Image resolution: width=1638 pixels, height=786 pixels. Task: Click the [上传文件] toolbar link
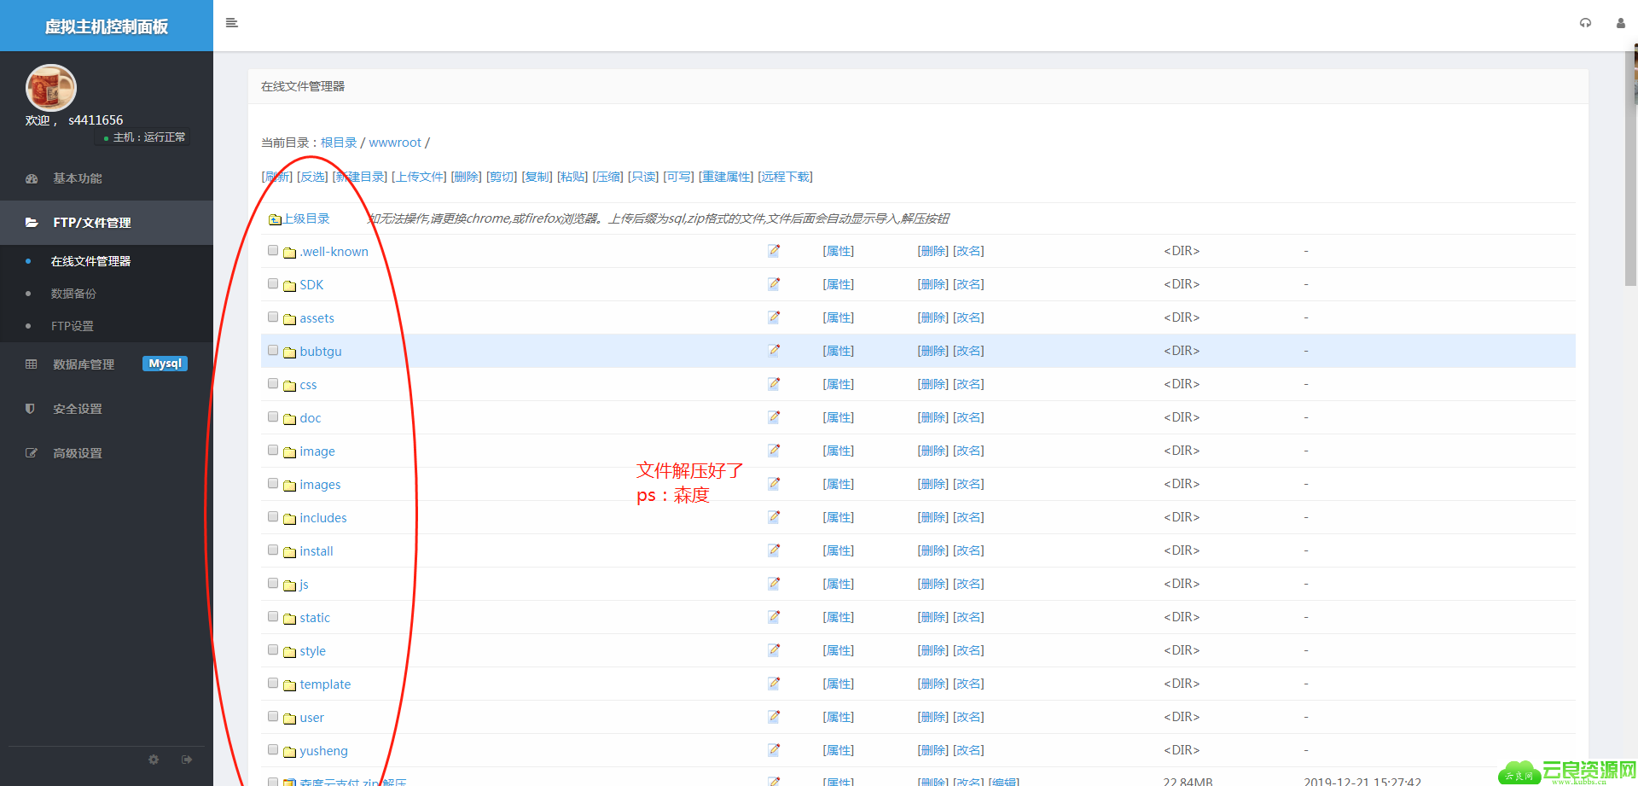419,177
